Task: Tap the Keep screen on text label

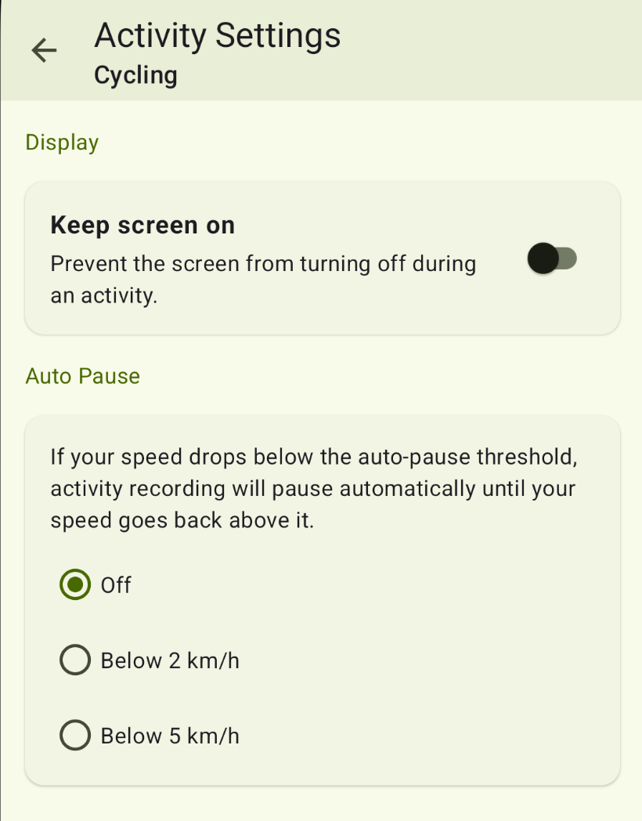Action: (x=142, y=225)
